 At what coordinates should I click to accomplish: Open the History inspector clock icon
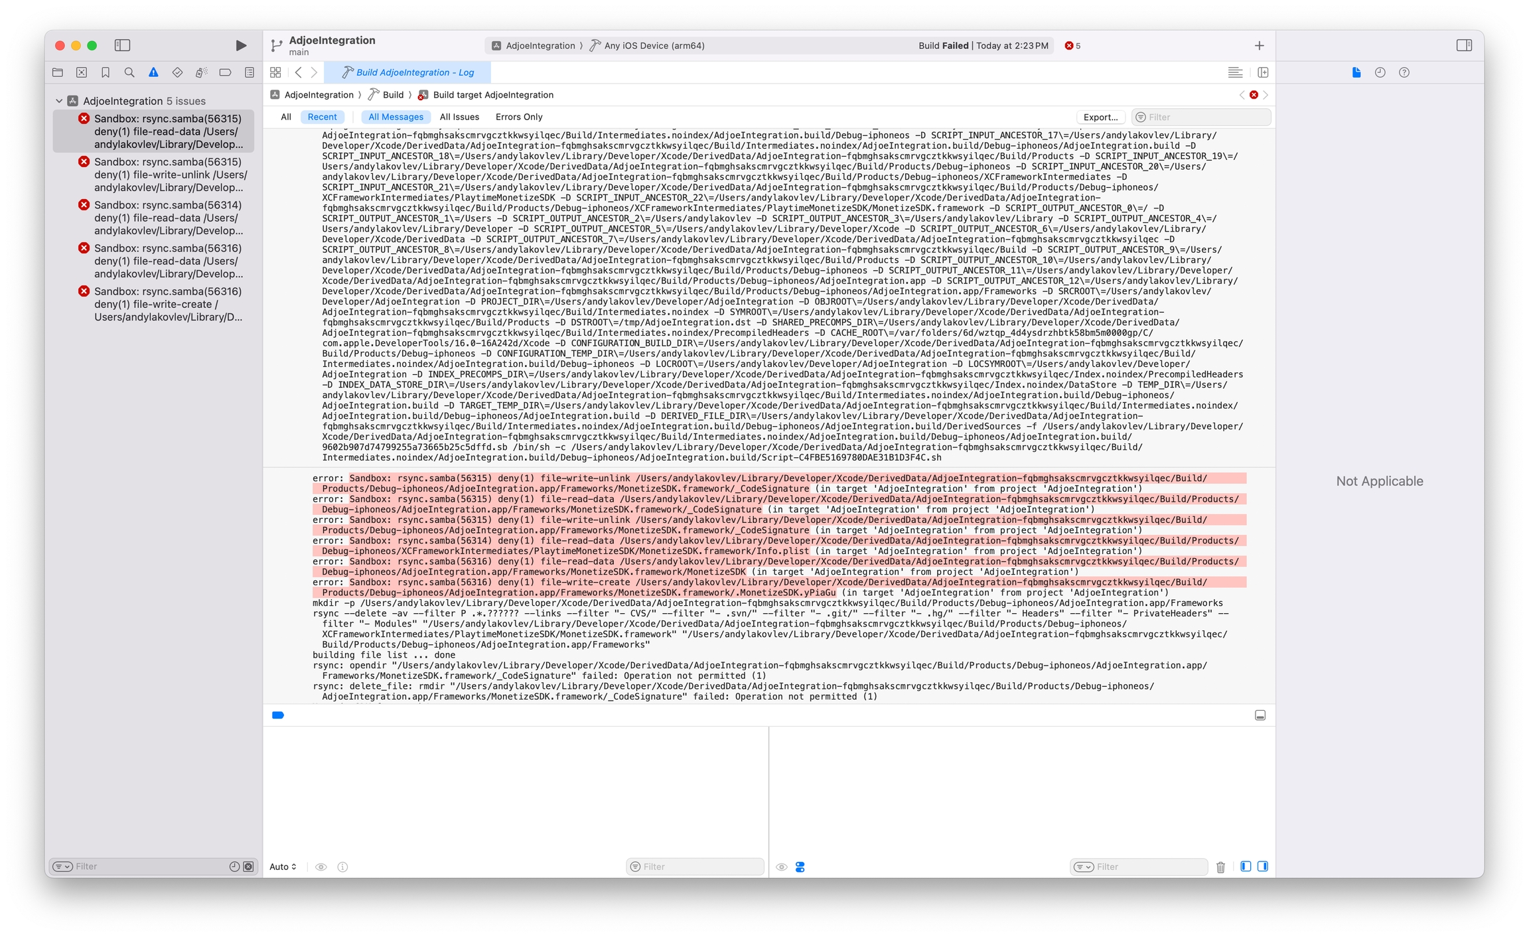point(1380,72)
